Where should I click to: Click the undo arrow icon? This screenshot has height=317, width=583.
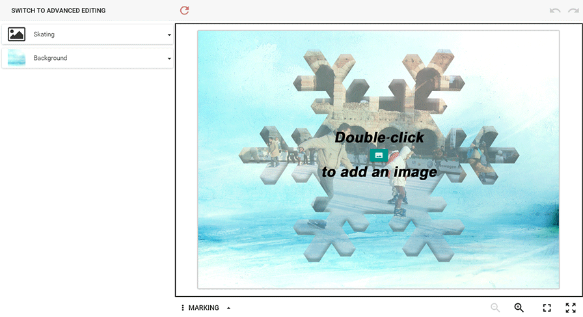554,10
